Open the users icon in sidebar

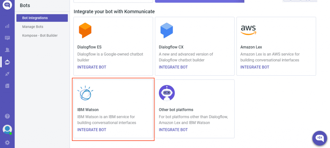coord(7,50)
